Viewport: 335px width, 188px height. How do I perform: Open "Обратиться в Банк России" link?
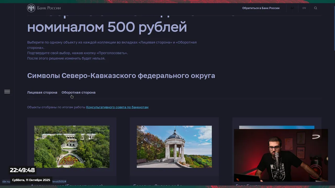[x=261, y=8]
